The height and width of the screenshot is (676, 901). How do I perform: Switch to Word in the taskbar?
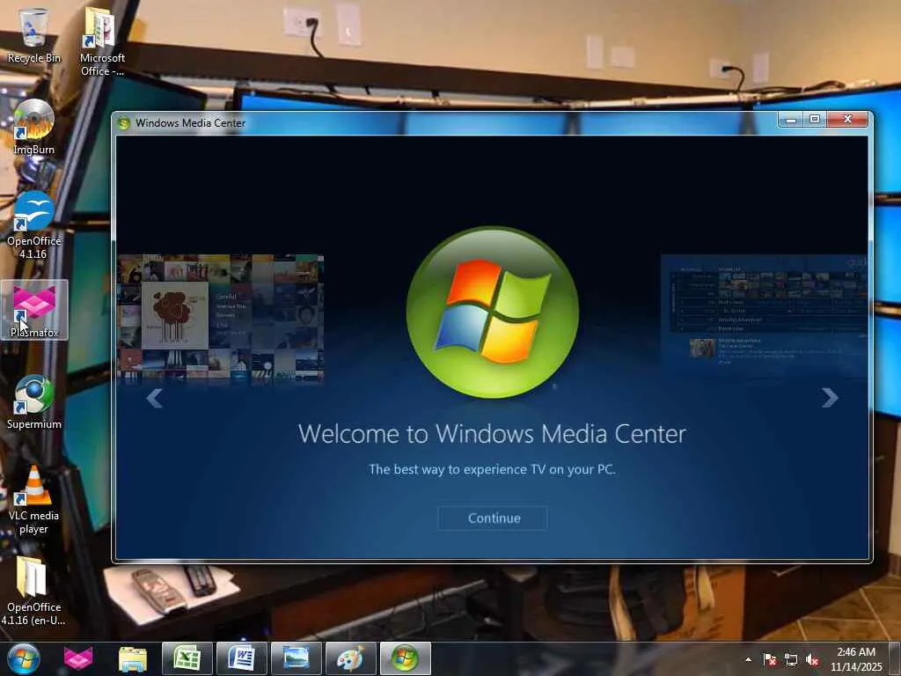point(242,658)
